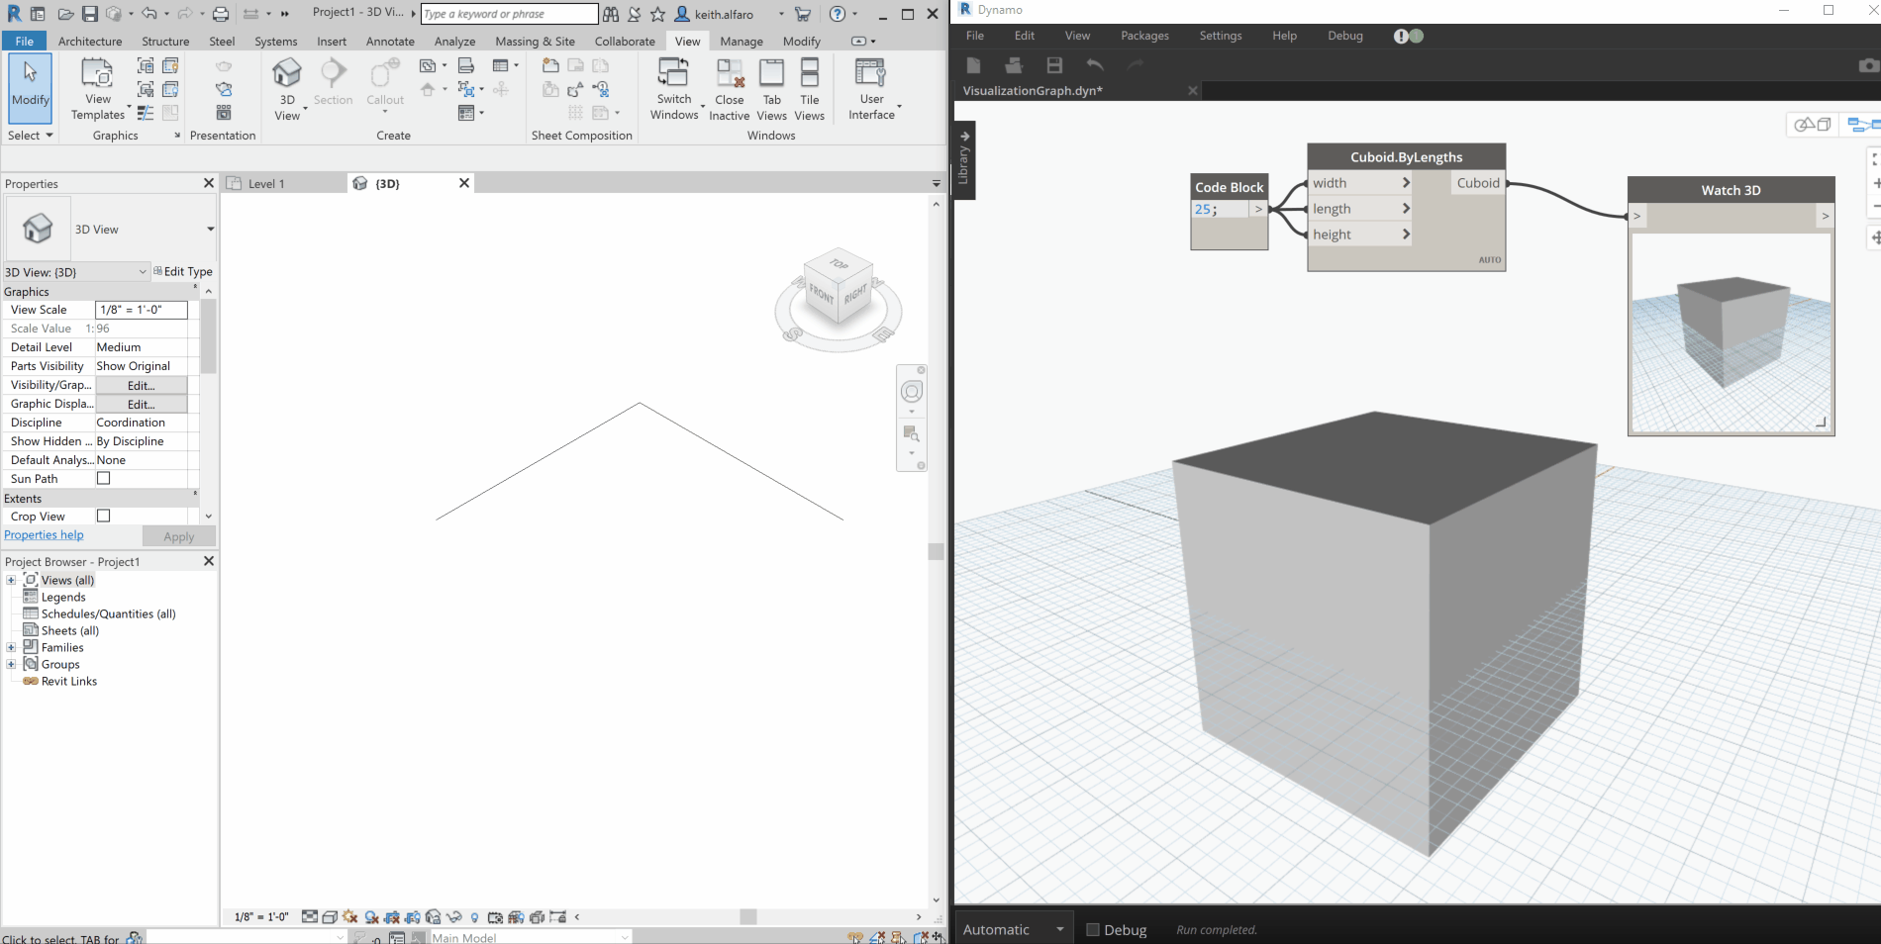
Task: Click the Open folder icon in Revit toolbar
Action: tap(65, 14)
